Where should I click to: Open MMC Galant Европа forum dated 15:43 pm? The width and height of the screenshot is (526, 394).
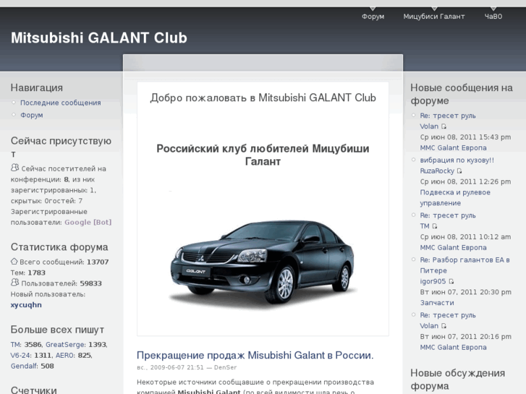(x=453, y=148)
